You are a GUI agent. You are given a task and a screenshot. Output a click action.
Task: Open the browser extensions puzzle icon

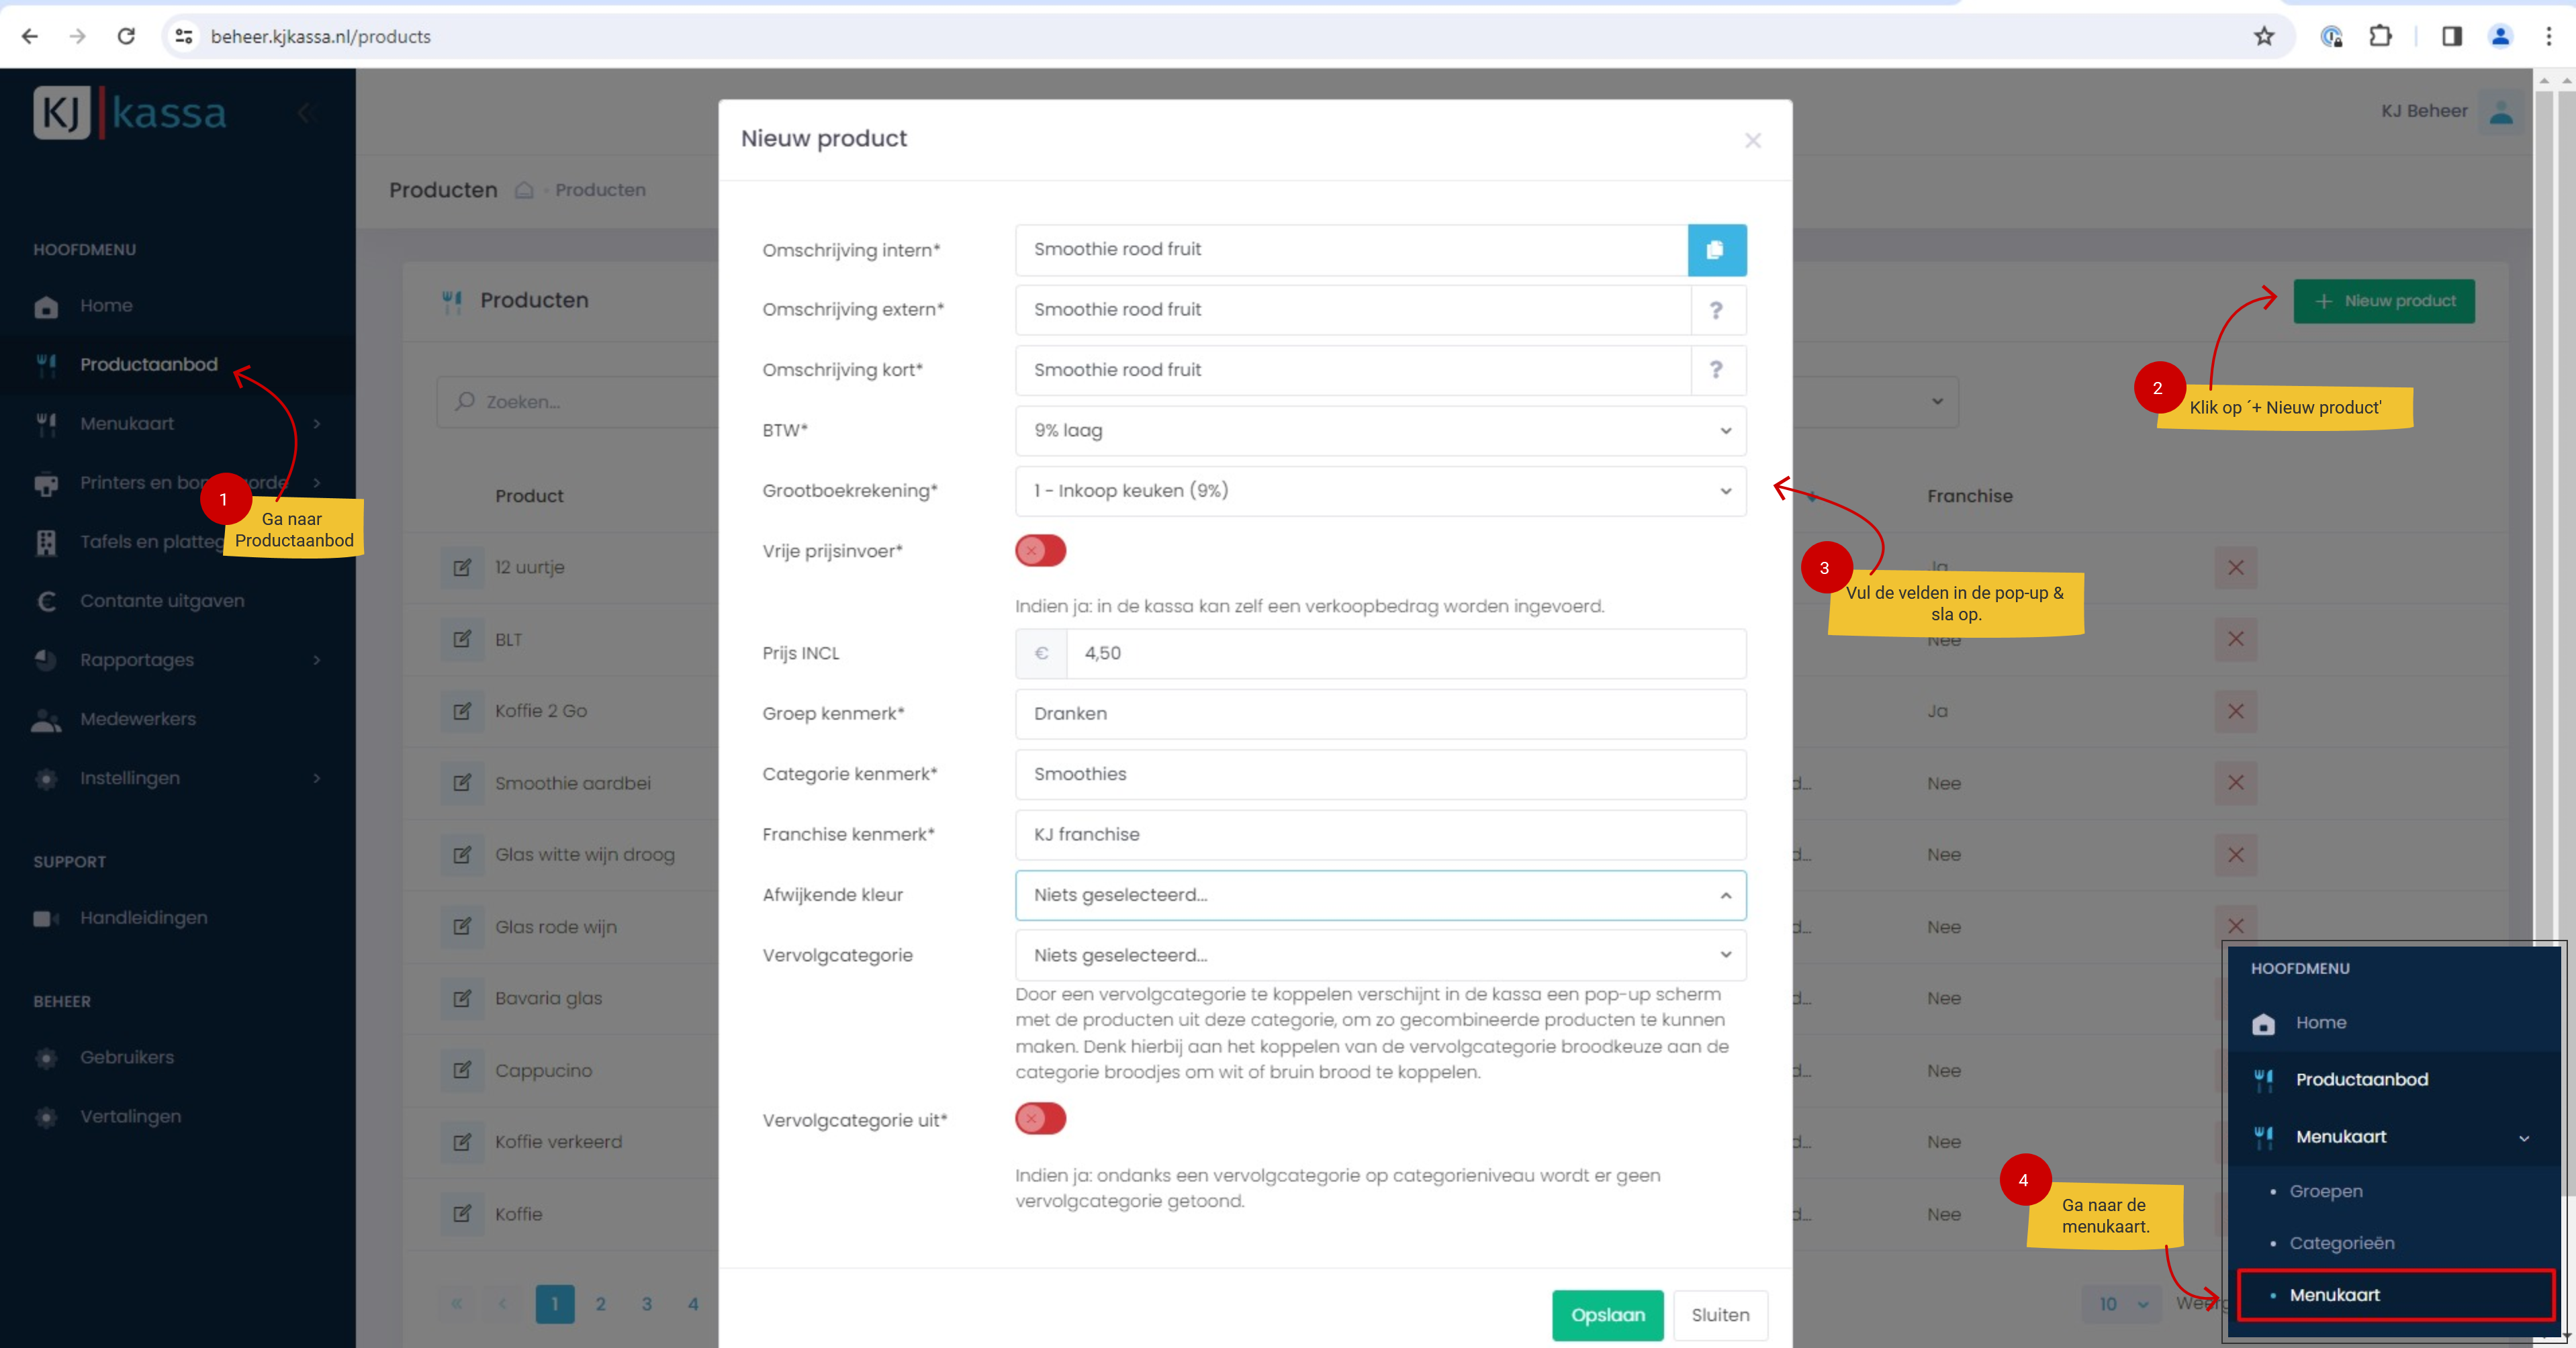click(x=2380, y=37)
